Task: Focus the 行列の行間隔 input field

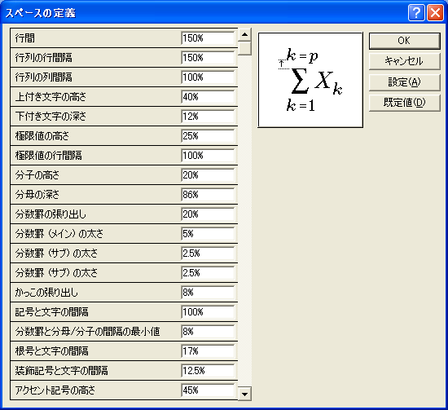Action: pyautogui.click(x=208, y=58)
